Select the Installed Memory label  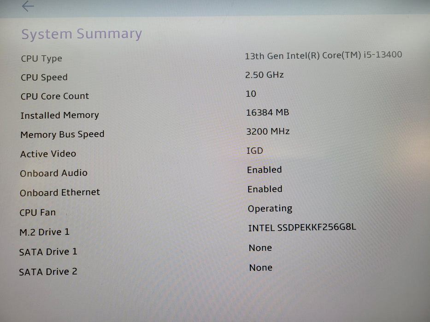tap(60, 115)
